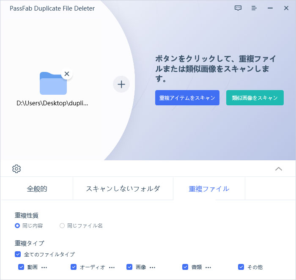The image size is (296, 280).
Task: Uncheck 全てのファイルタイプ checkbox
Action: point(18,255)
